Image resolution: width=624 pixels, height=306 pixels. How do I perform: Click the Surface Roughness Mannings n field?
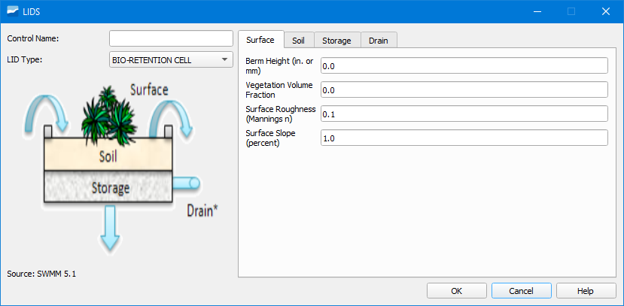point(464,114)
